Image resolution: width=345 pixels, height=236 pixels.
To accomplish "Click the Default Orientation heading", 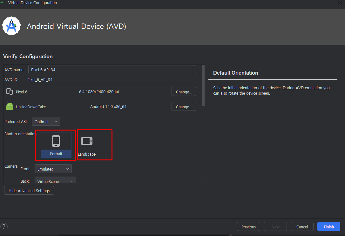I will coord(236,73).
